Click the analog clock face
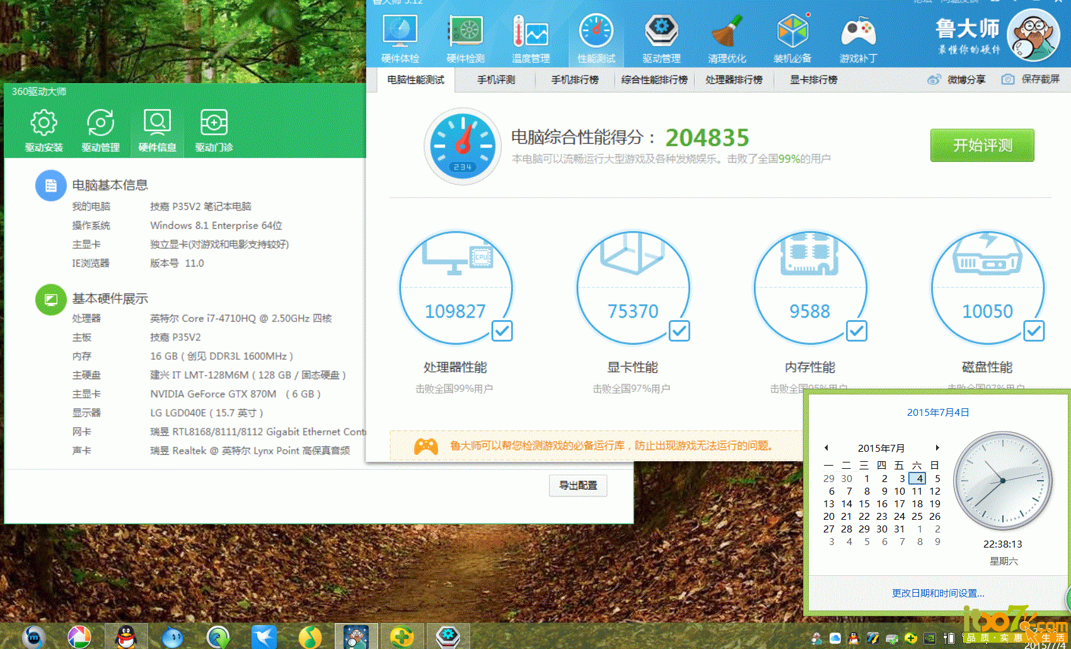Viewport: 1071px width, 649px height. [1003, 481]
